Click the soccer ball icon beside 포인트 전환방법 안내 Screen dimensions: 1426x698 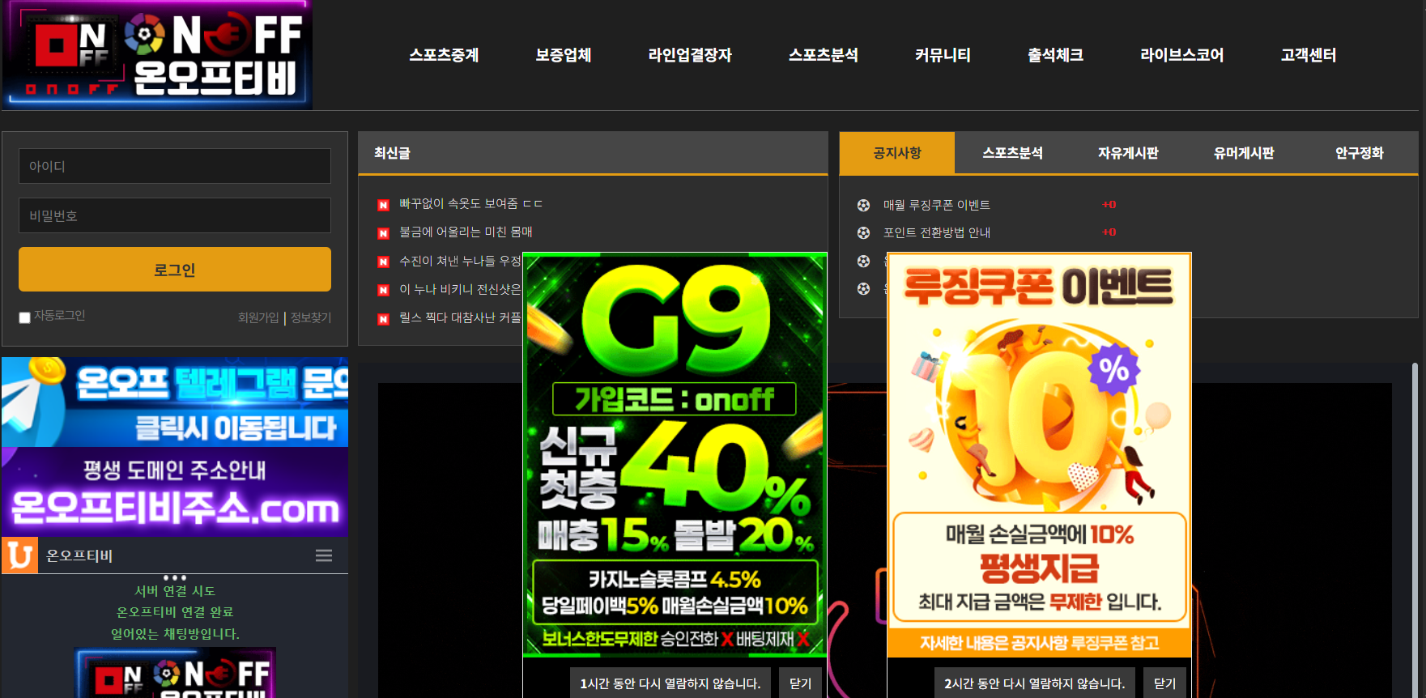(x=863, y=233)
